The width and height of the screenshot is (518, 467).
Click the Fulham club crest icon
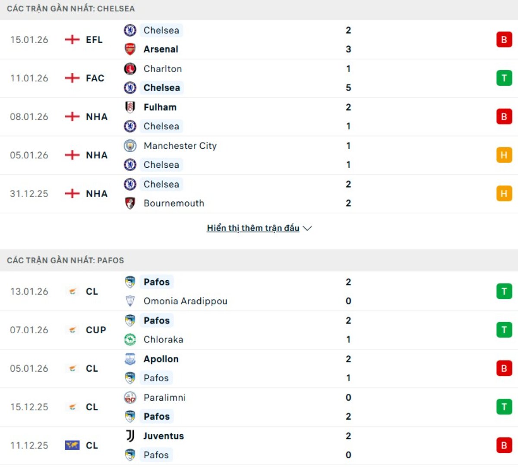[x=130, y=107]
